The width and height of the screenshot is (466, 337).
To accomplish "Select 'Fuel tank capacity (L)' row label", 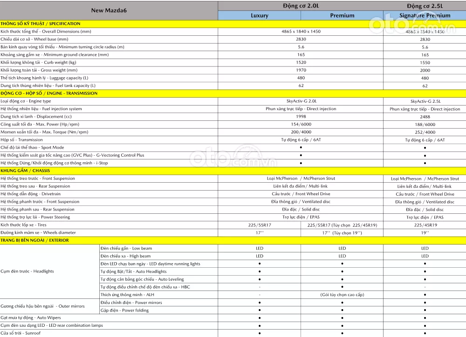I will (x=48, y=86).
